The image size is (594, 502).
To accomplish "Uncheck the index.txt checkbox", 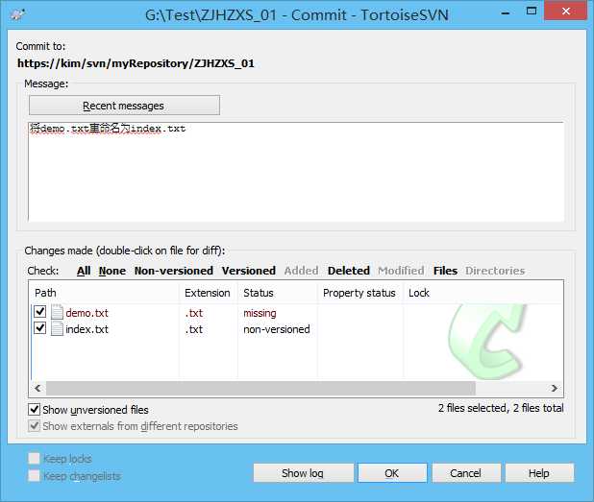I will pyautogui.click(x=40, y=328).
